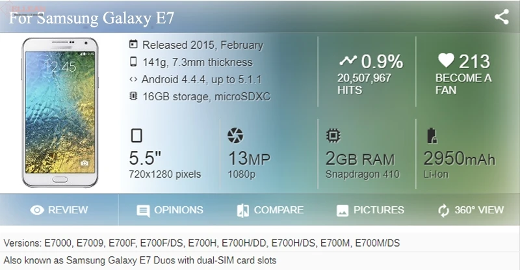The height and width of the screenshot is (270, 520).
Task: Open the Opinions tab
Action: (170, 210)
